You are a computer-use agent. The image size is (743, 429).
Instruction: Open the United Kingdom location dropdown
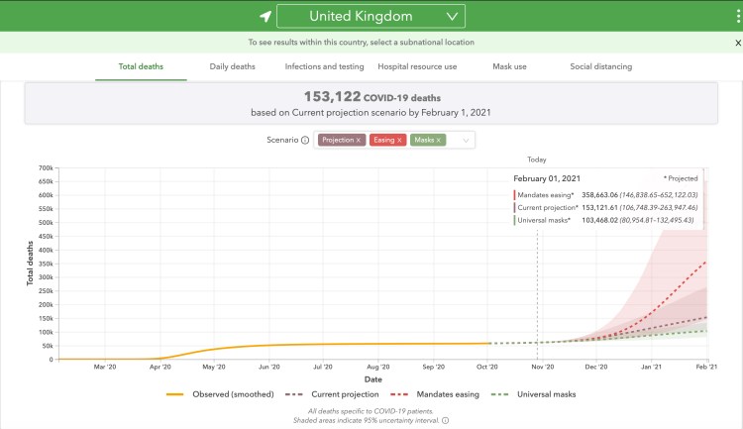tap(370, 16)
